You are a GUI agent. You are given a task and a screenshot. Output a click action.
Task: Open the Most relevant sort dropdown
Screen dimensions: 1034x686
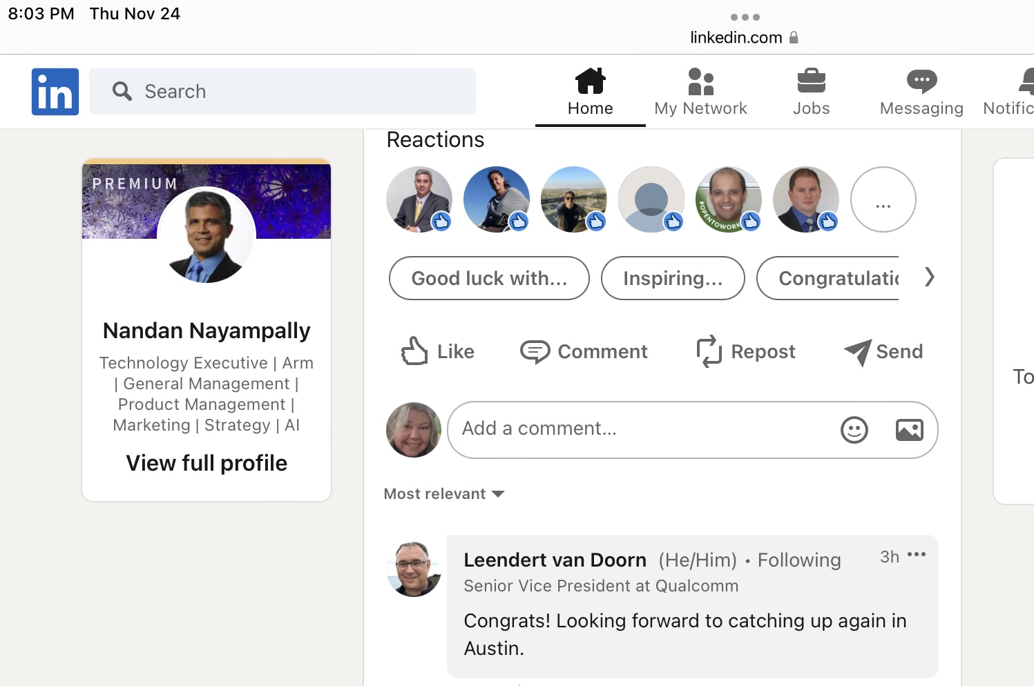pyautogui.click(x=444, y=494)
